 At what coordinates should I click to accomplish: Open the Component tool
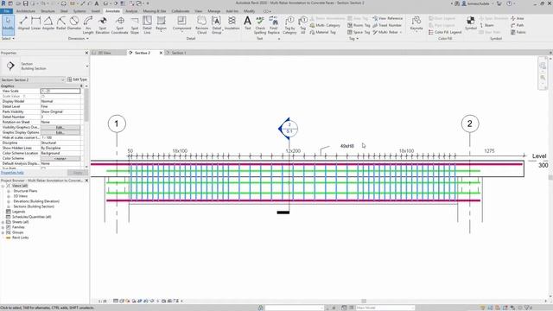[x=181, y=23]
